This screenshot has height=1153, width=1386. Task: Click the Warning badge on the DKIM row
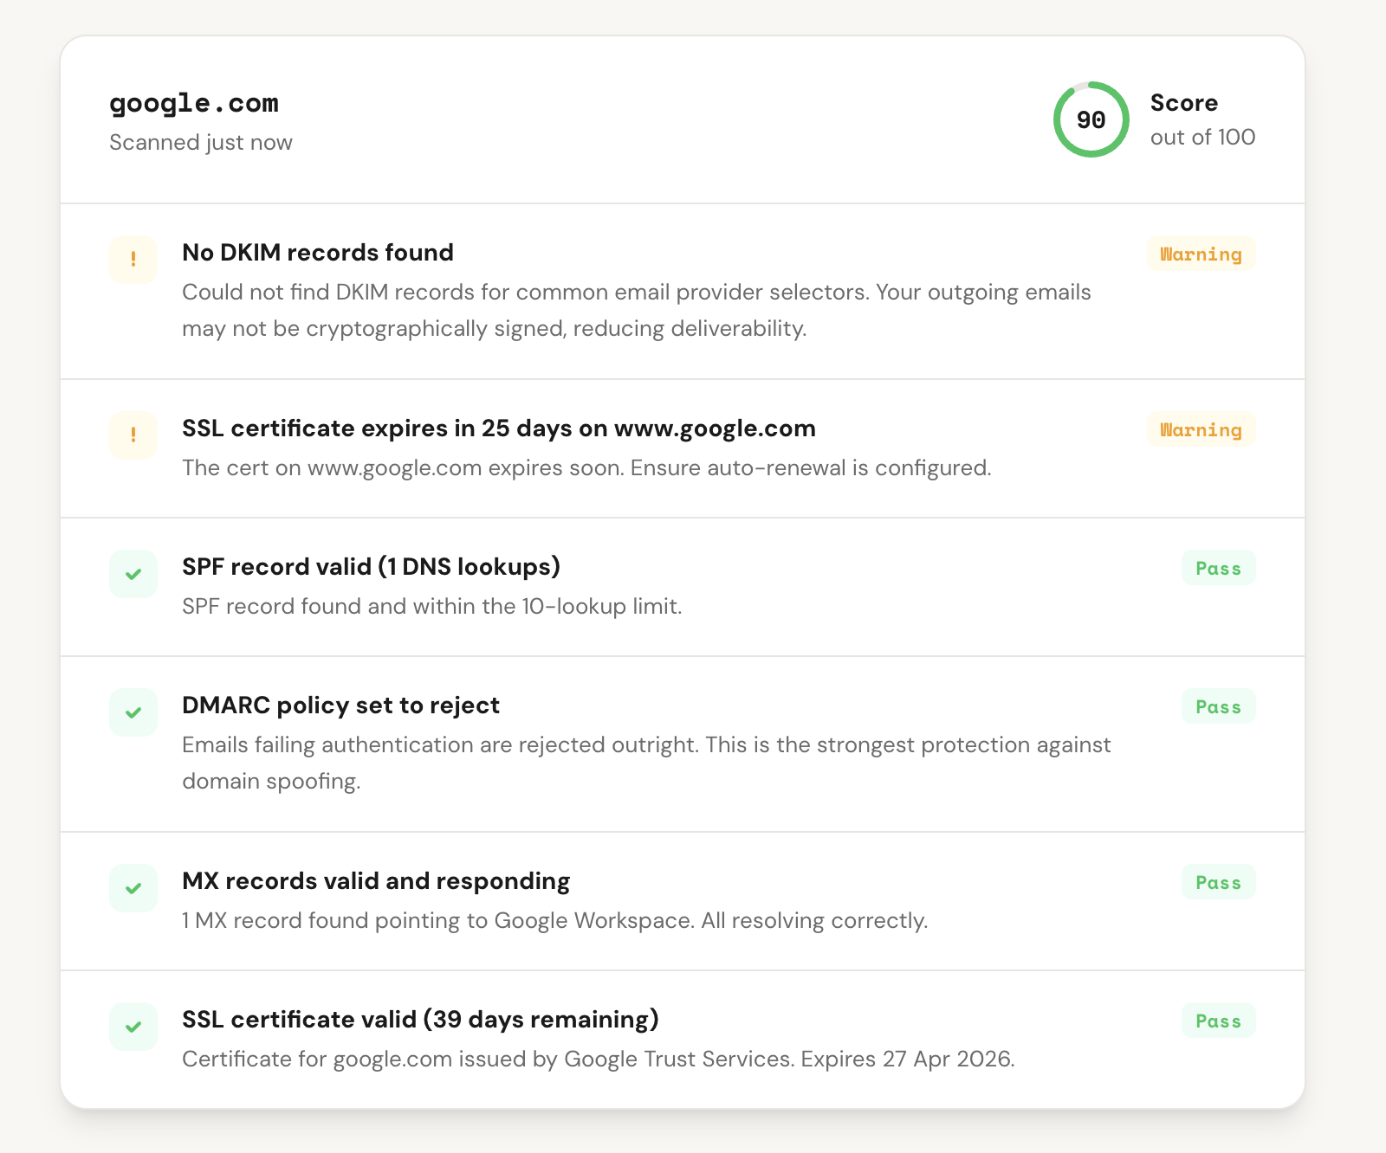point(1201,254)
